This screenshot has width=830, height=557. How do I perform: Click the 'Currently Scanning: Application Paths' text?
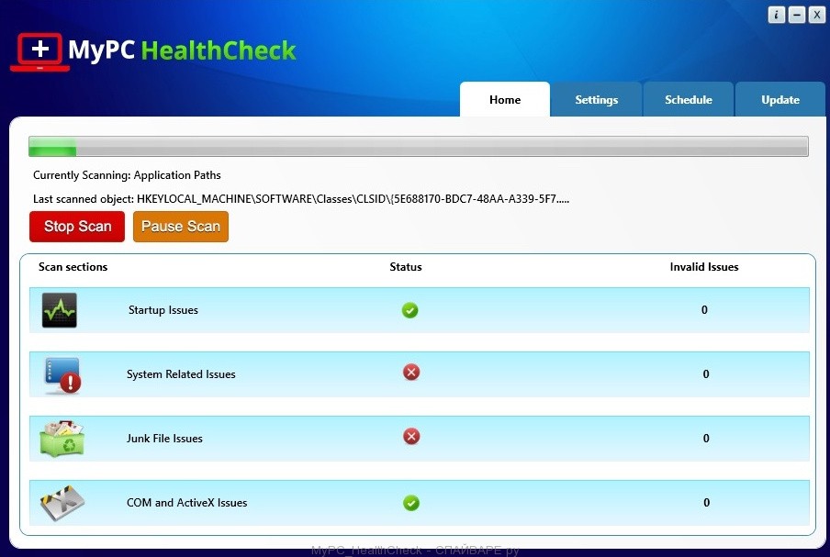tap(127, 175)
